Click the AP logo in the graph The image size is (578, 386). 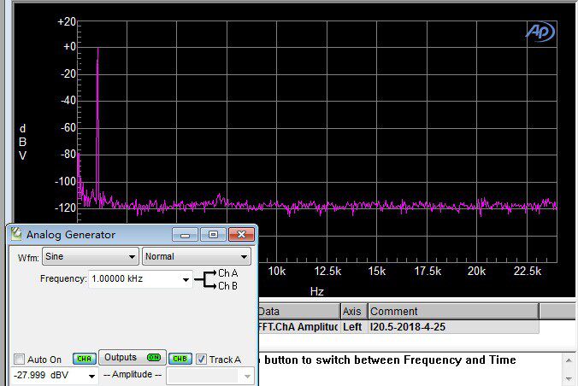[x=540, y=32]
